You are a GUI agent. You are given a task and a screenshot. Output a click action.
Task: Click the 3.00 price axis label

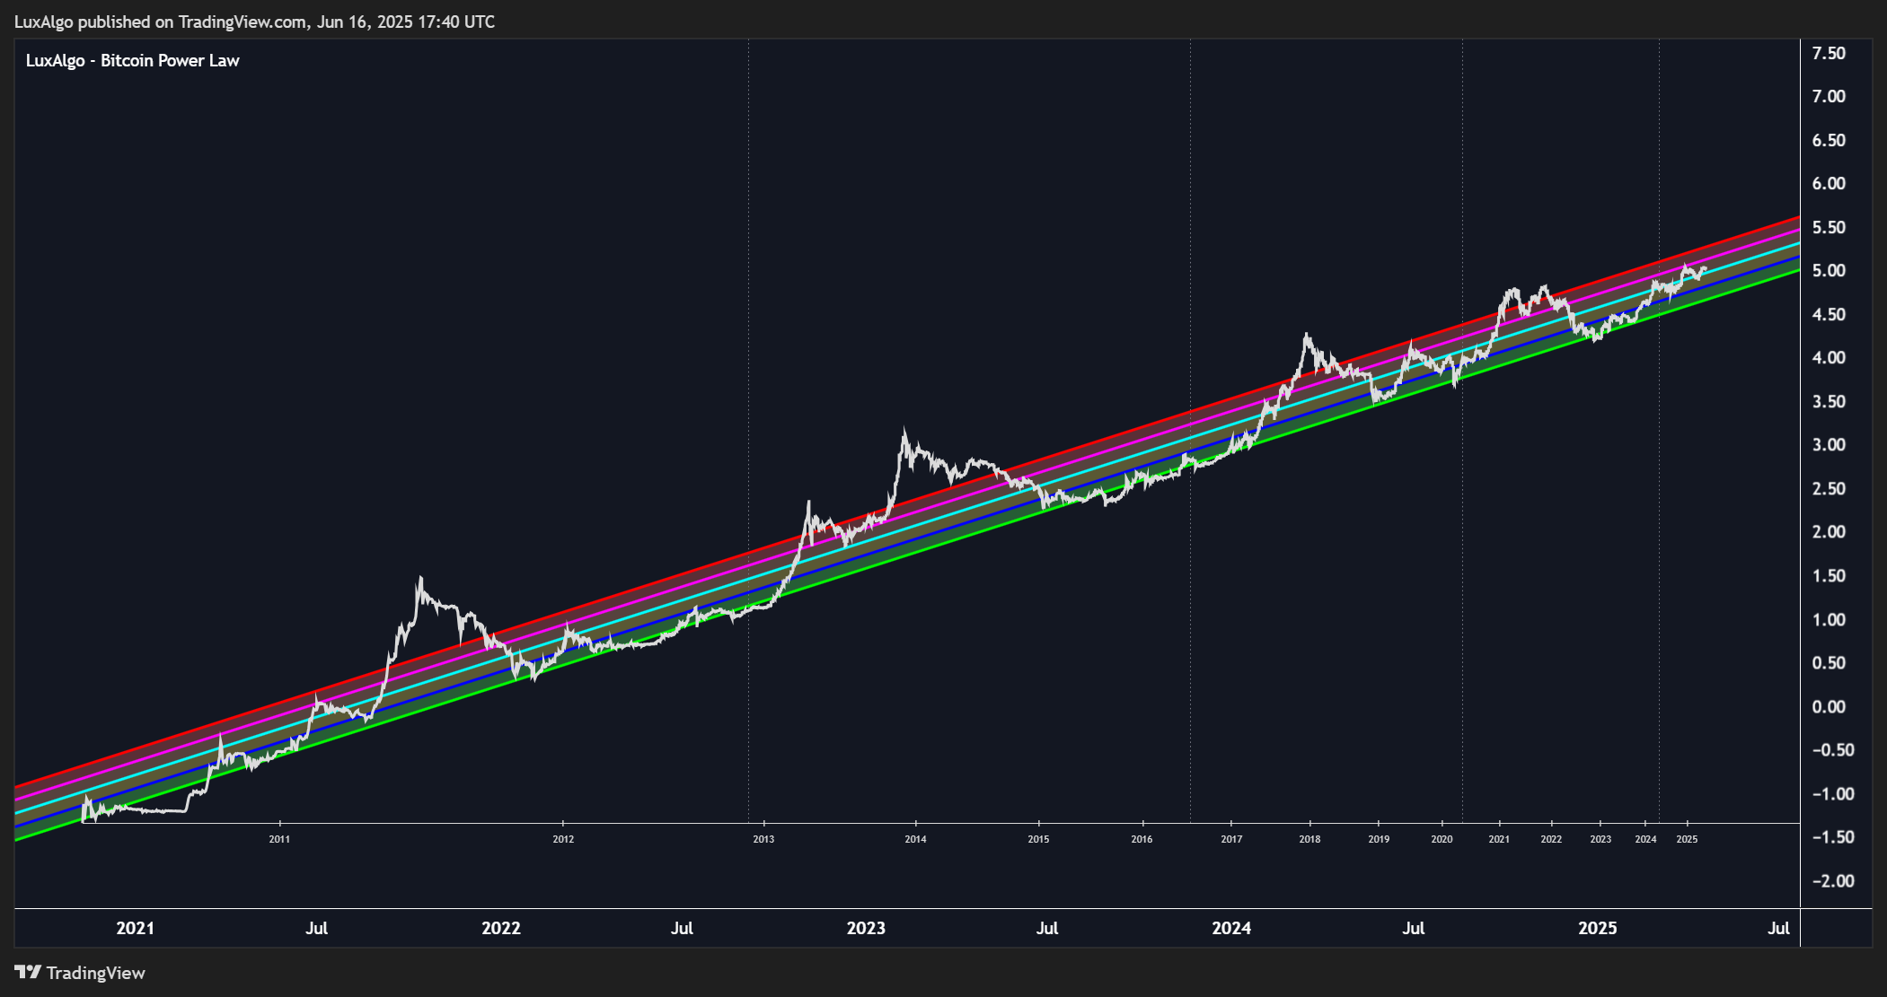click(1829, 444)
